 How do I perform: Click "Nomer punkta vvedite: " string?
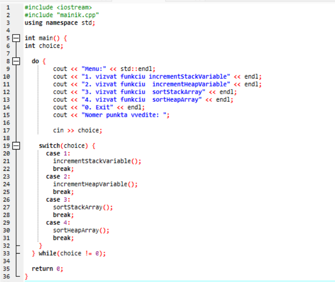coord(124,115)
